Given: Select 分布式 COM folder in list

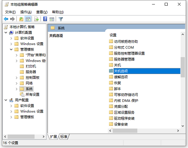Looking at the screenshot, I should (124, 47).
